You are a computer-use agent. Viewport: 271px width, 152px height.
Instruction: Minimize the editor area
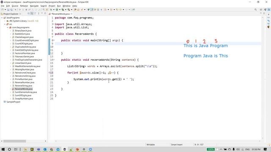point(261,14)
